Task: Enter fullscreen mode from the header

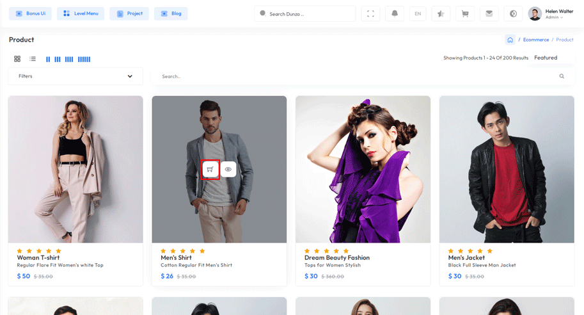Action: coord(370,13)
